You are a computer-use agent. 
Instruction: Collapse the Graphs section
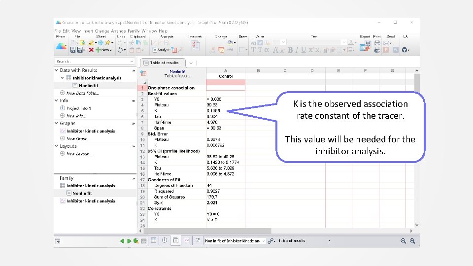(x=56, y=123)
